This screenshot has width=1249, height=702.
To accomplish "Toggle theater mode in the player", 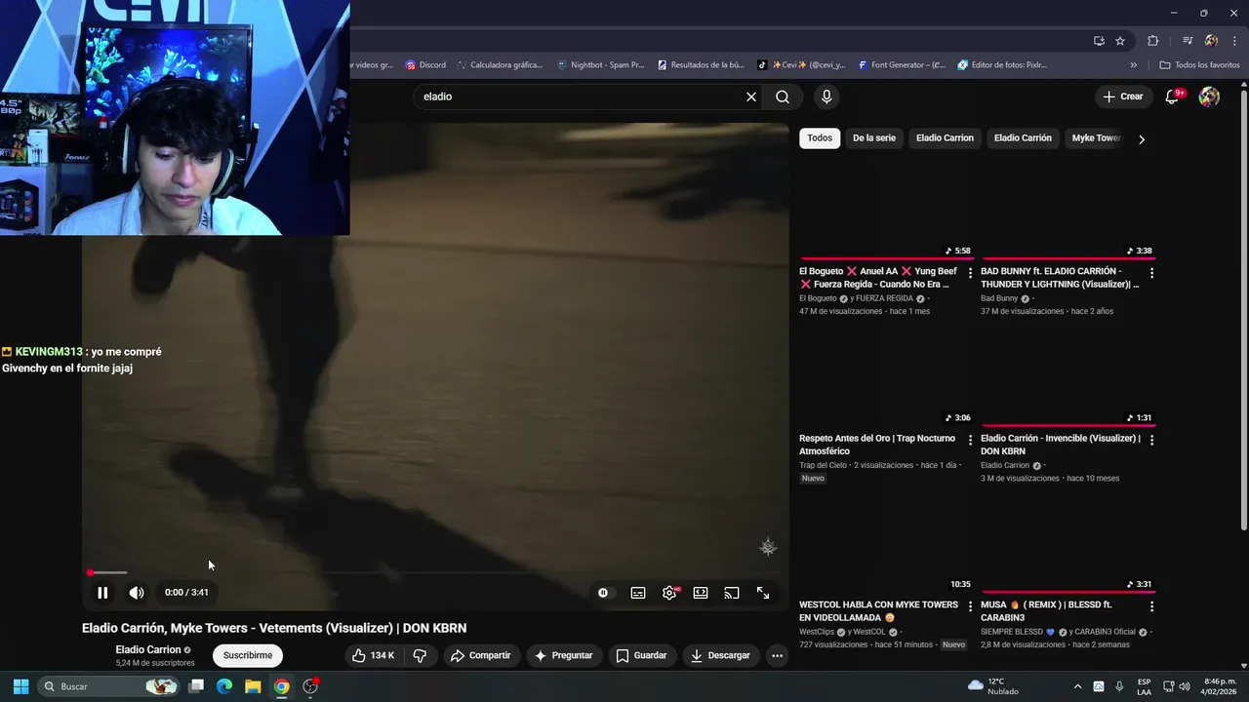I will (701, 593).
